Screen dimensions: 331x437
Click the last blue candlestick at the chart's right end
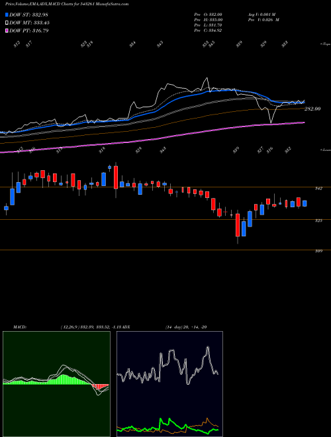pos(305,203)
